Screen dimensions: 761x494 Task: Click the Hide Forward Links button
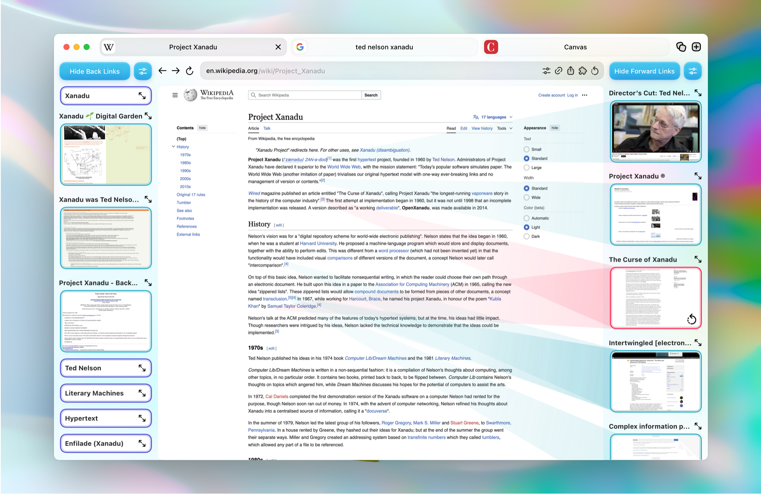[644, 71]
